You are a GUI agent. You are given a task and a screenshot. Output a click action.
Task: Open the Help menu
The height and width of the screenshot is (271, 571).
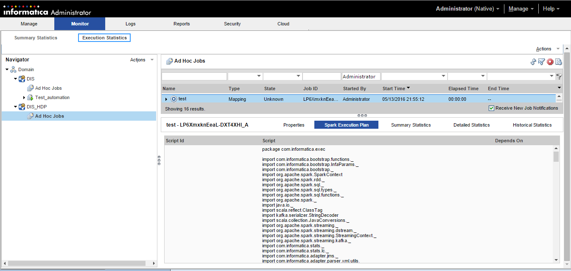tap(551, 8)
